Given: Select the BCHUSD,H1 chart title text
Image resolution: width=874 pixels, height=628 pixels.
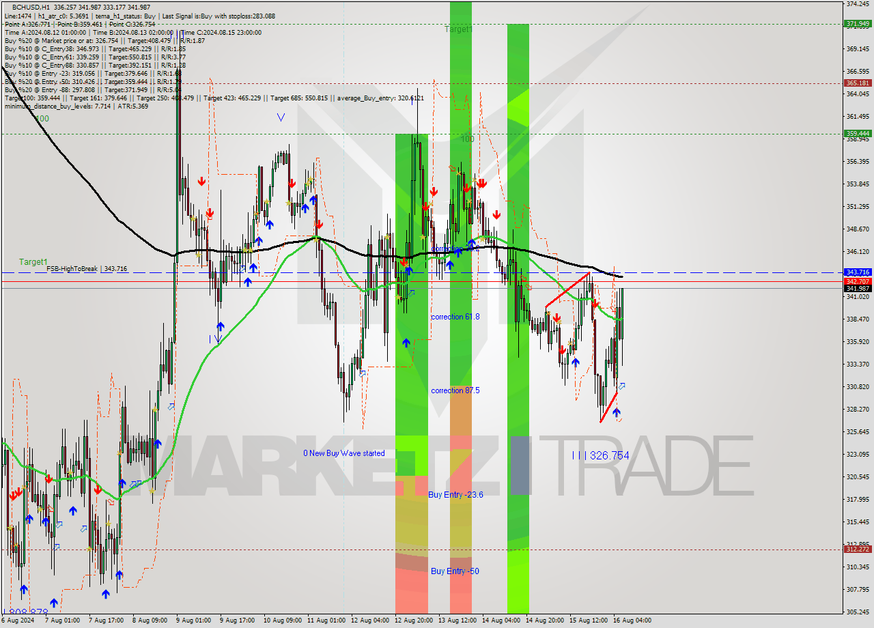Looking at the screenshot, I should [31, 7].
